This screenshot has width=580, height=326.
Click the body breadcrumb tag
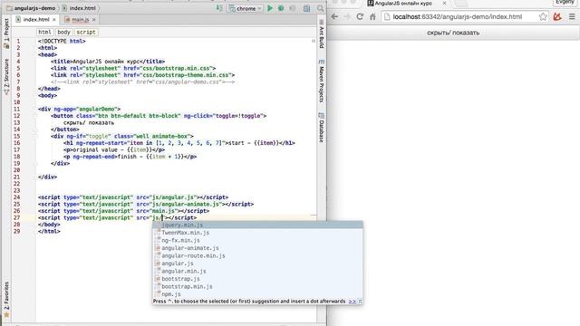tap(63, 33)
